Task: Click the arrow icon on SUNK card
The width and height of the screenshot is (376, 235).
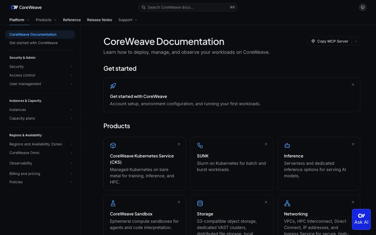Action: tap(266, 144)
